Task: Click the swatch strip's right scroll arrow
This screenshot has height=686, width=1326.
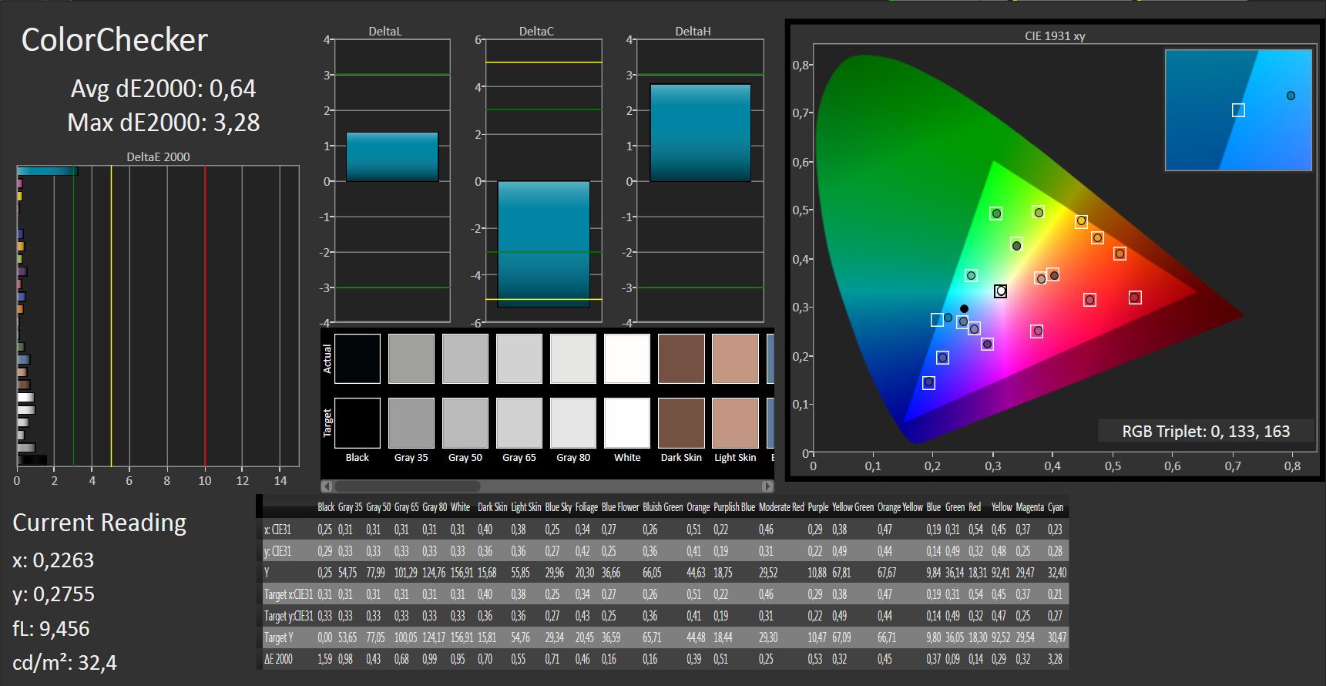Action: (x=767, y=486)
